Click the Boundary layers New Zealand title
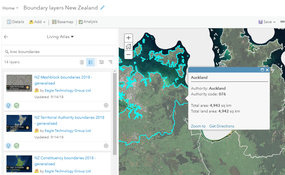Image resolution: width=285 pixels, height=175 pixels. click(61, 8)
